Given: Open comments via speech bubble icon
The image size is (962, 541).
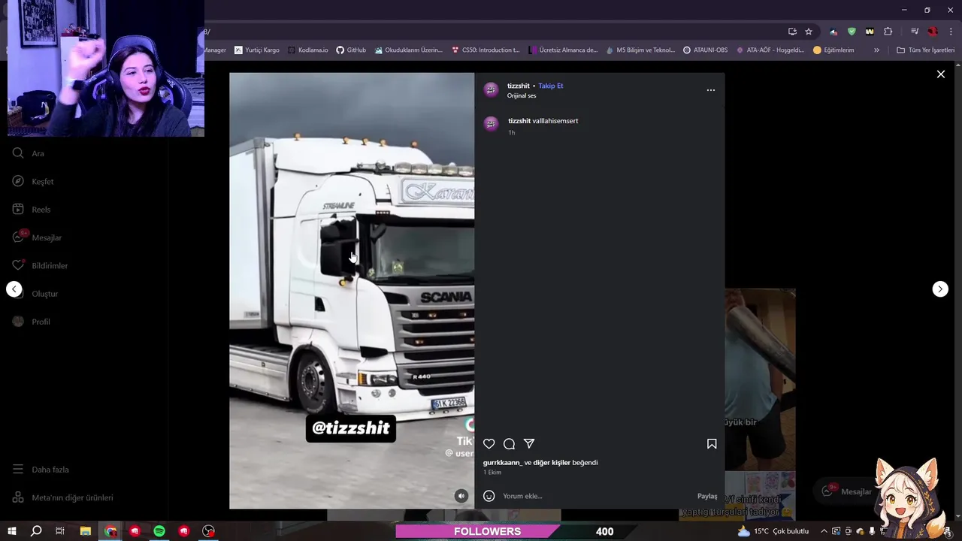Looking at the screenshot, I should point(509,444).
